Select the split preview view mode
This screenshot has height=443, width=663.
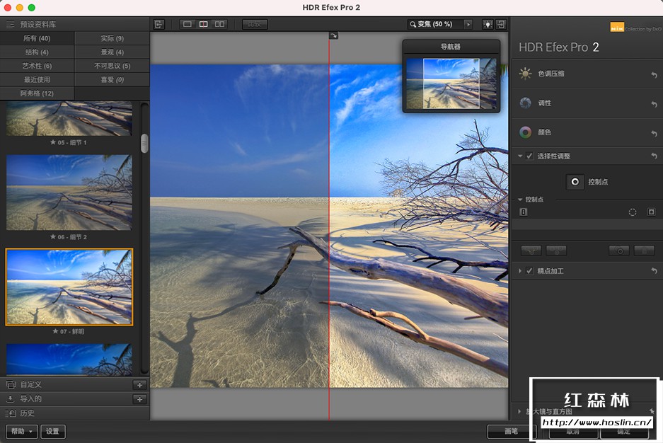(203, 24)
